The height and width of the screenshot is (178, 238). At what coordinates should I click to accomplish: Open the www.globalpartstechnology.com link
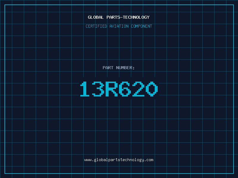[119, 160]
